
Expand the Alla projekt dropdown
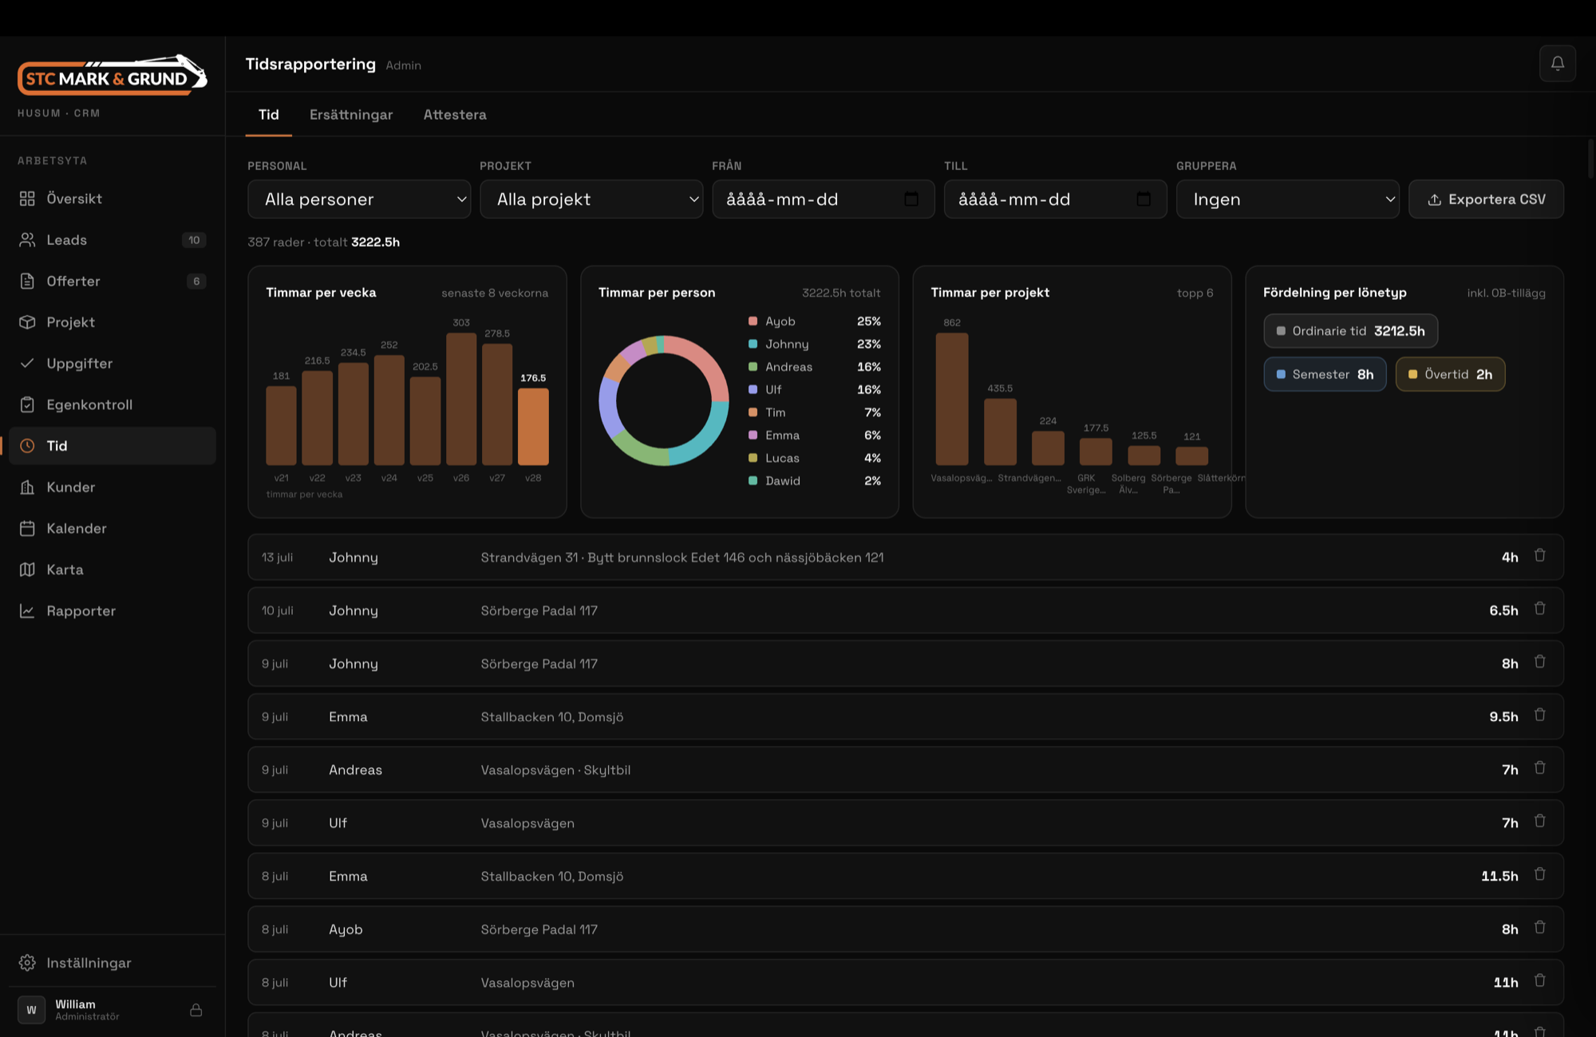[x=591, y=199]
